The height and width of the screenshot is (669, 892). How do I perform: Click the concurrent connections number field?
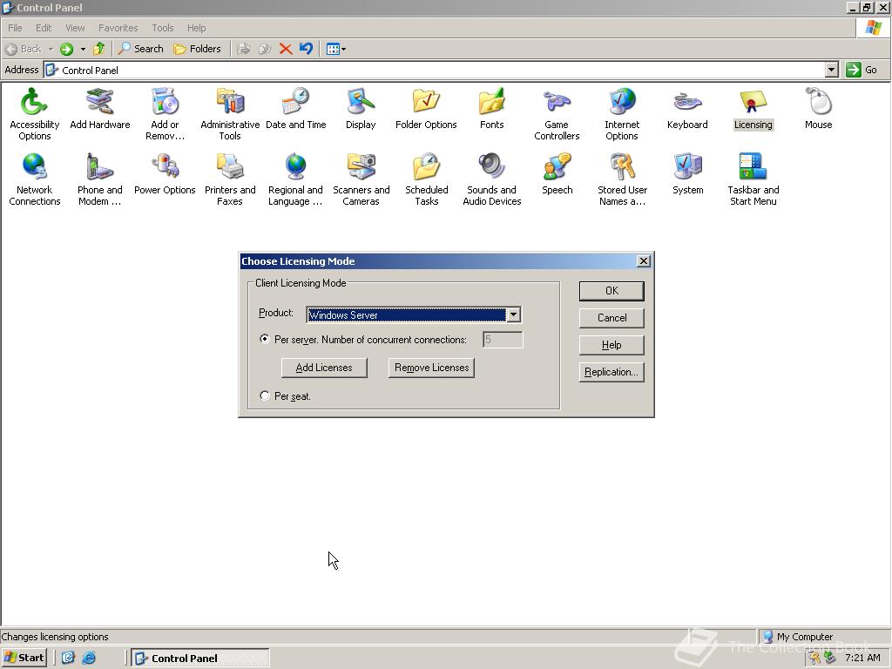click(503, 340)
